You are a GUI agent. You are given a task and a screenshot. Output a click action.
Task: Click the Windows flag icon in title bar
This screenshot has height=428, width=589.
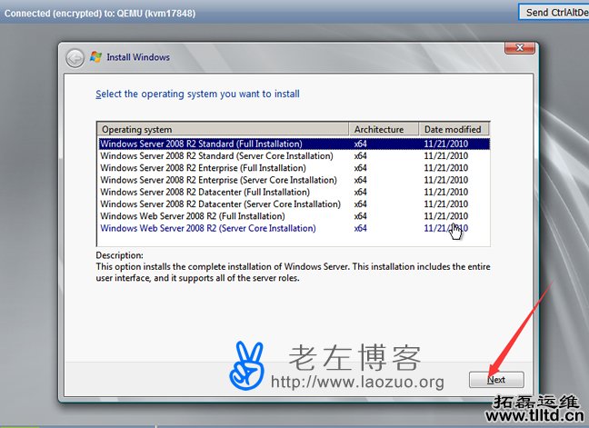click(95, 57)
